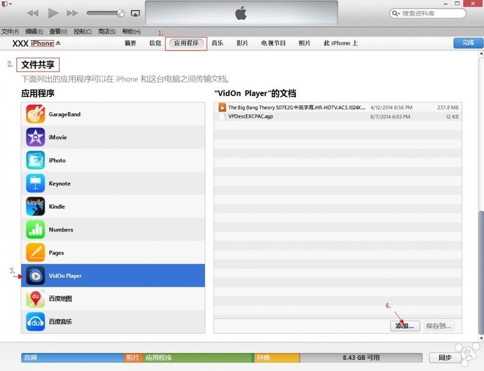The width and height of the screenshot is (484, 371).
Task: Click the 保存到 button
Action: 438,326
